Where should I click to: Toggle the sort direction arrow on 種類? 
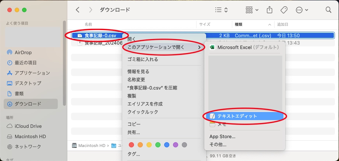pos(269,25)
